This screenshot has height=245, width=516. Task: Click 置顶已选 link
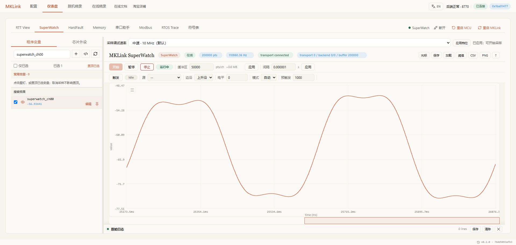coord(93,66)
